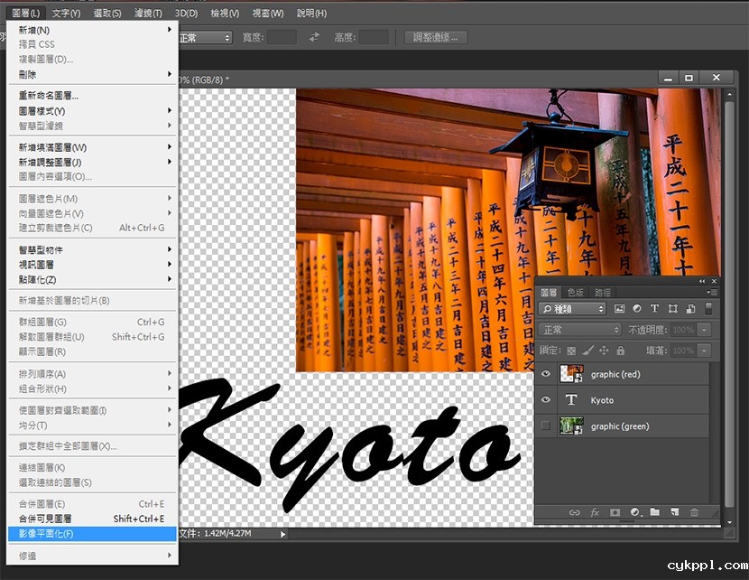The width and height of the screenshot is (749, 580).
Task: Open the 填滿 fill percentage dropdown
Action: [x=703, y=351]
